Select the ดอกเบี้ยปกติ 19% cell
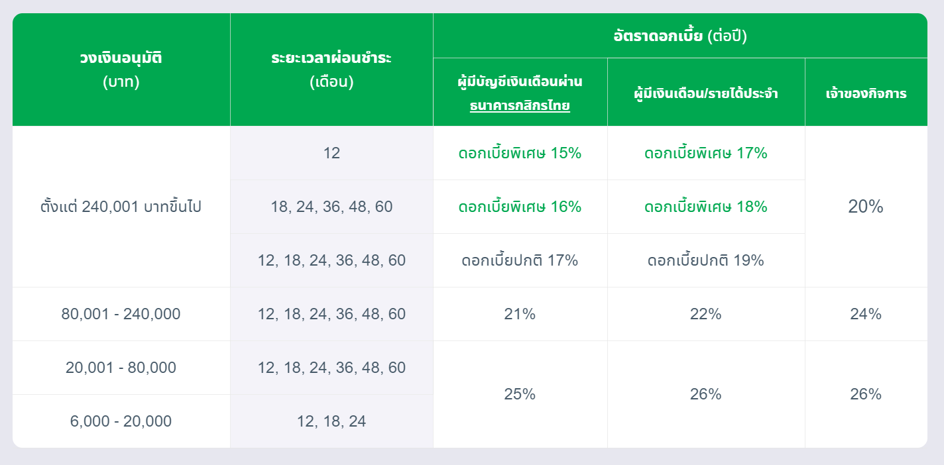Screen dimensions: 944x465 click(706, 260)
